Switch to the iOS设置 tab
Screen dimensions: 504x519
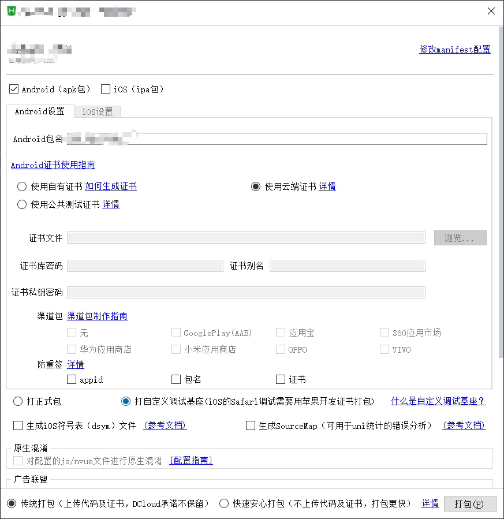97,111
